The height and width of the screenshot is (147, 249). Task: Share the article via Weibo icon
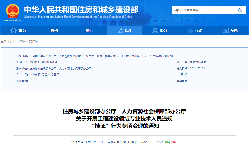point(174,142)
